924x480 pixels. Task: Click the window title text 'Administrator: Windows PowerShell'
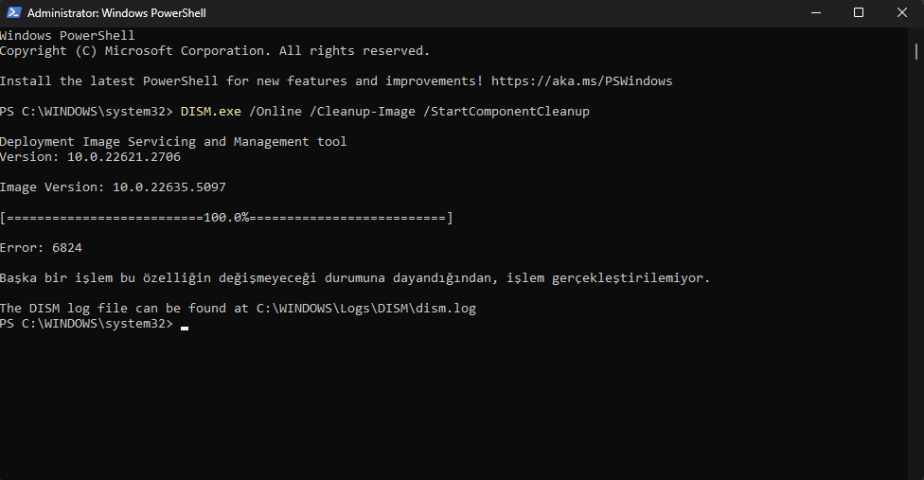pyautogui.click(x=116, y=13)
